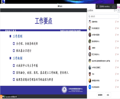Image resolution: width=120 pixels, height=99 pixels.
Task: Click the speaking microphone icon in notification
Action: [97, 6]
